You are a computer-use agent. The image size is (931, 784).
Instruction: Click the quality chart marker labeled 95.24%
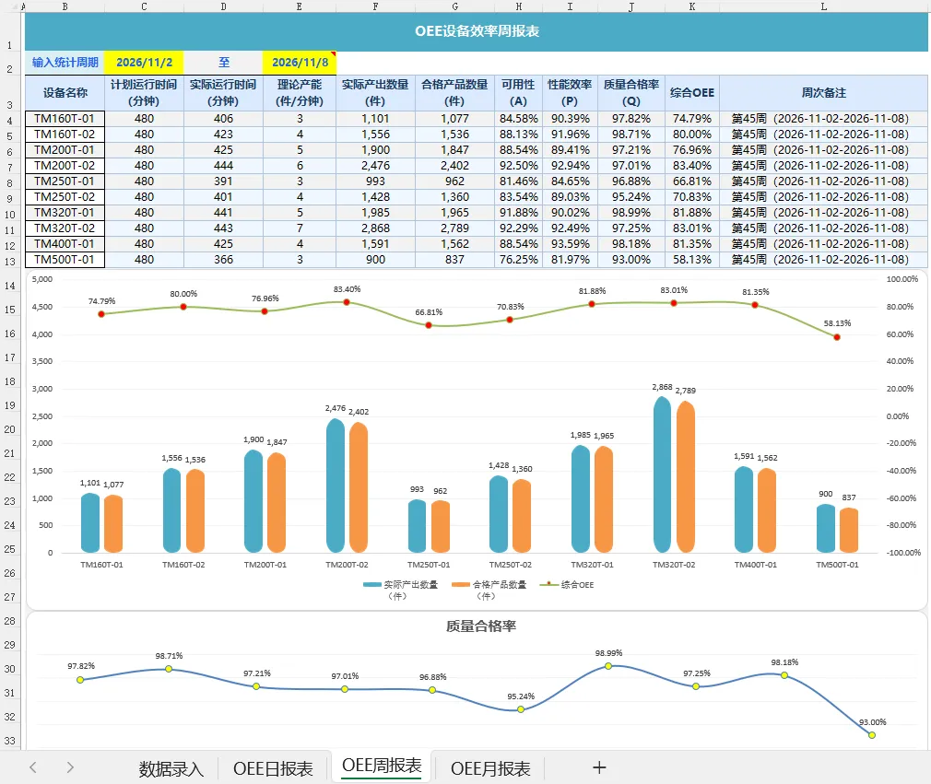click(x=521, y=709)
